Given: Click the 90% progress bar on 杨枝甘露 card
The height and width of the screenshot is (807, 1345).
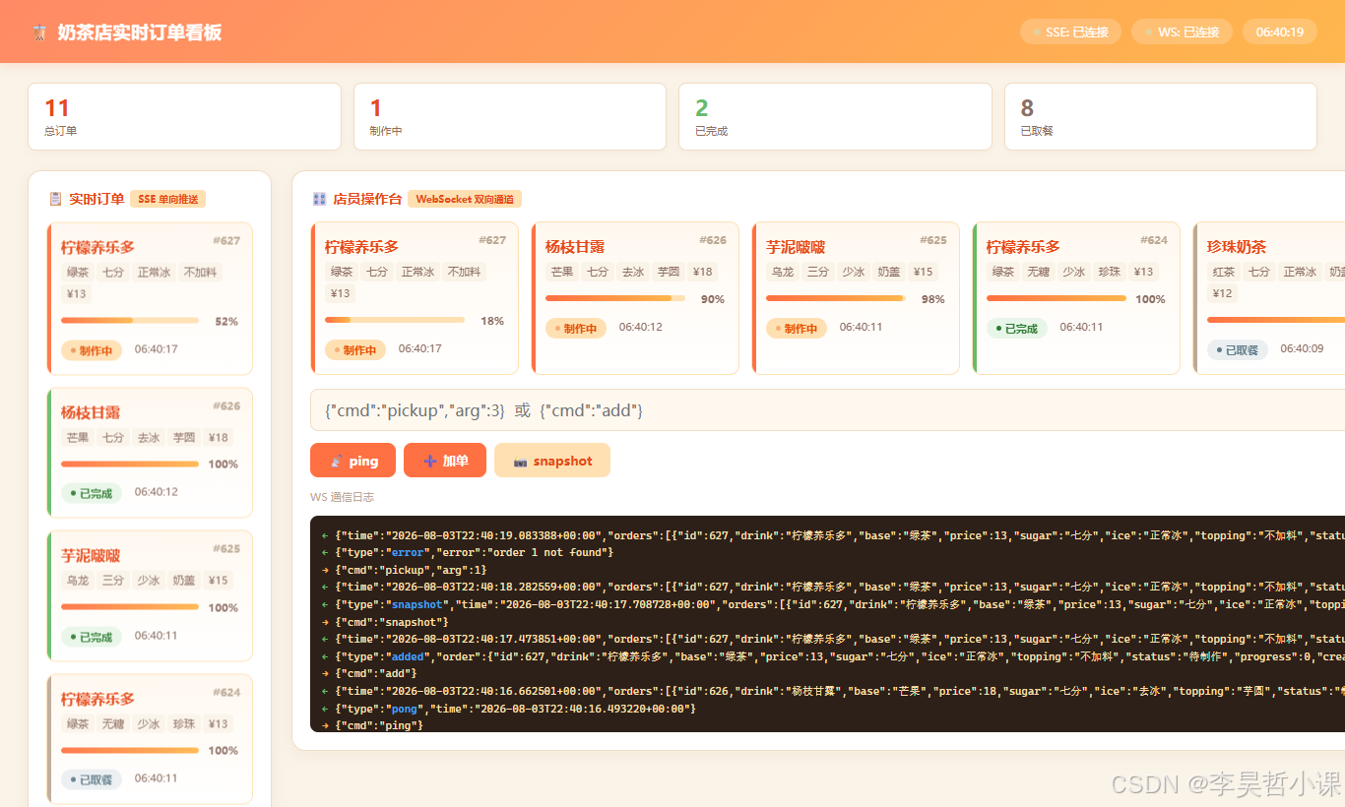Looking at the screenshot, I should (615, 298).
